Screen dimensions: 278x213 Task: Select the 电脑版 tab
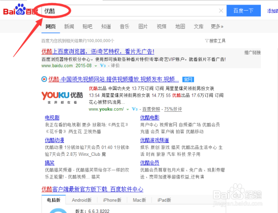tap(54, 200)
